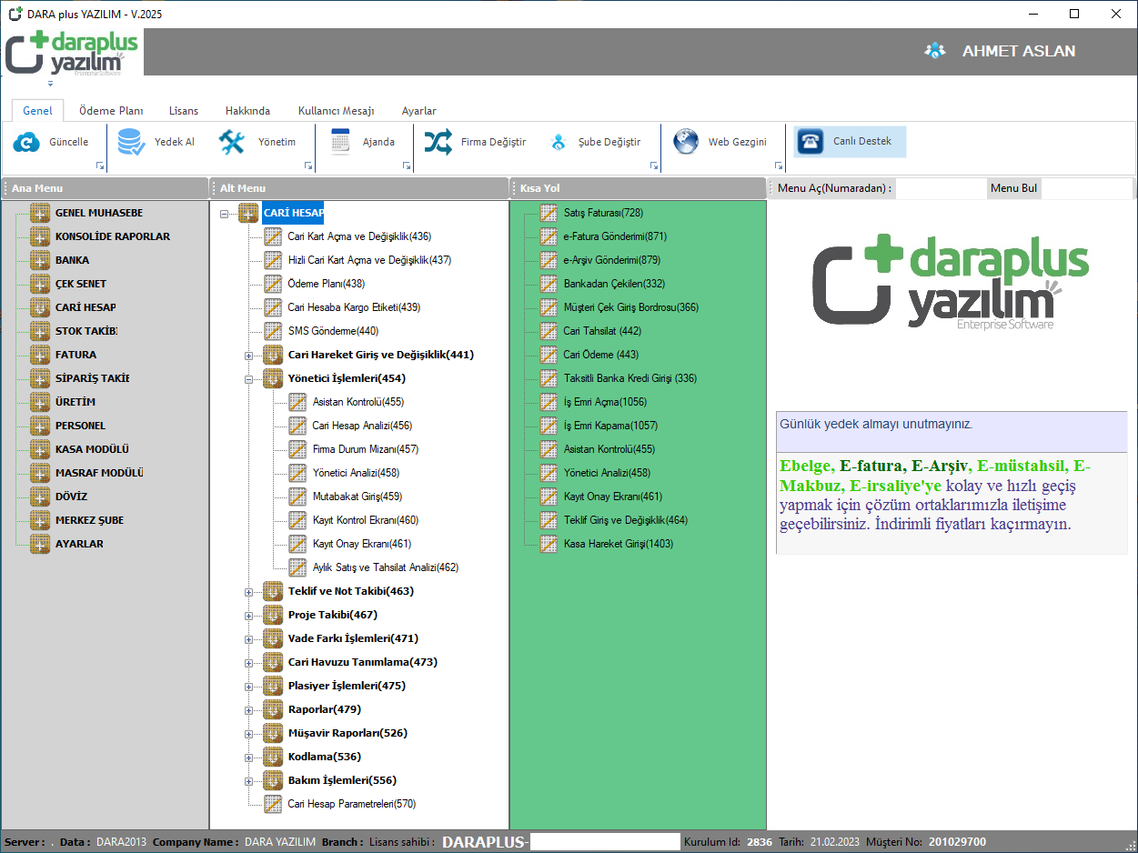Click the BANKA module icon
The height and width of the screenshot is (853, 1138).
click(39, 260)
